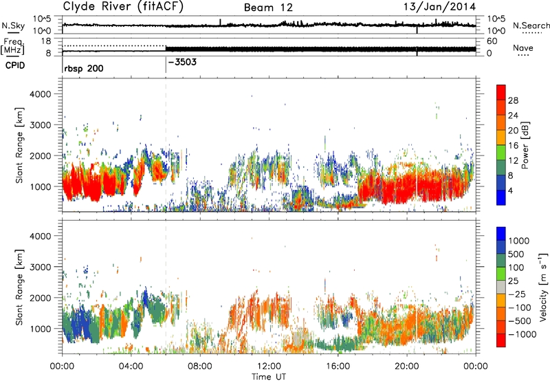
Task: Select the "Freq. [MHz]" axis label
Action: tap(12, 47)
